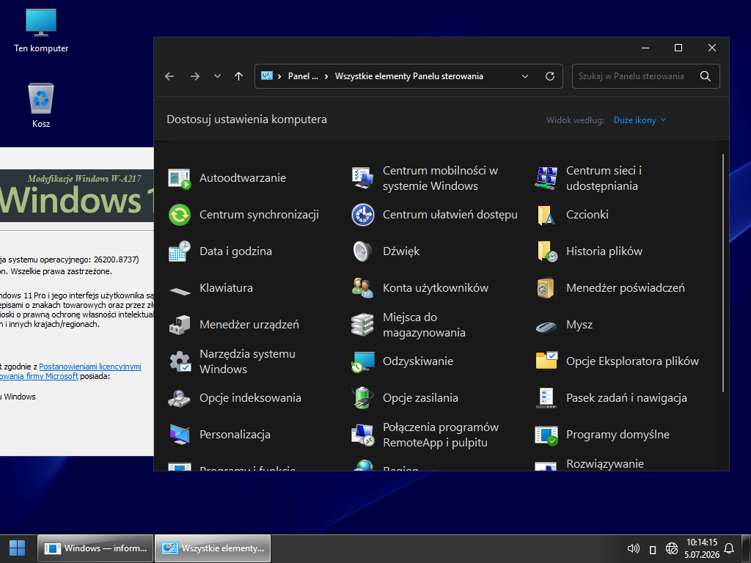751x563 pixels.
Task: Open the Opcje indeksowania icon
Action: click(180, 398)
